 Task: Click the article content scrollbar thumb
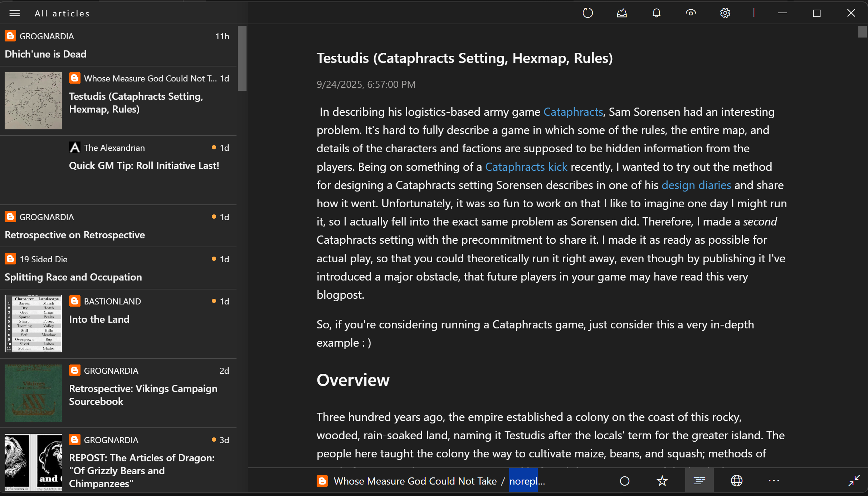click(863, 31)
